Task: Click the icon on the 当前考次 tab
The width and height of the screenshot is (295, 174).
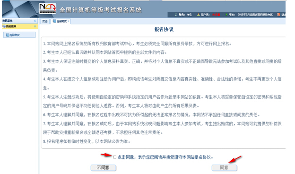Action: (x=54, y=21)
